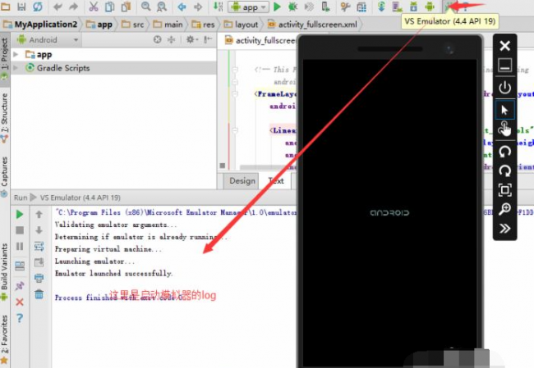The image size is (534, 368).
Task: Click MyApplication2 in the breadcrumb bar
Action: click(41, 25)
